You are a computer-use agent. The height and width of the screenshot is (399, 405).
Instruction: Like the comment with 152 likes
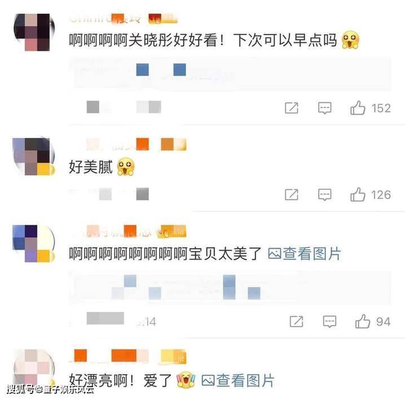click(x=358, y=108)
